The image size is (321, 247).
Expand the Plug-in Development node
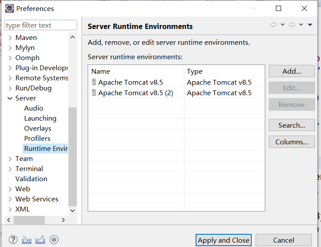(x=10, y=68)
